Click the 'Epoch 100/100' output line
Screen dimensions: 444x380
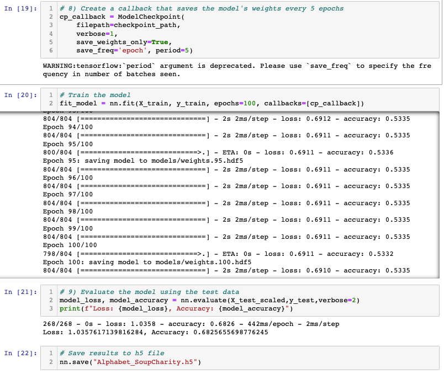(x=70, y=245)
